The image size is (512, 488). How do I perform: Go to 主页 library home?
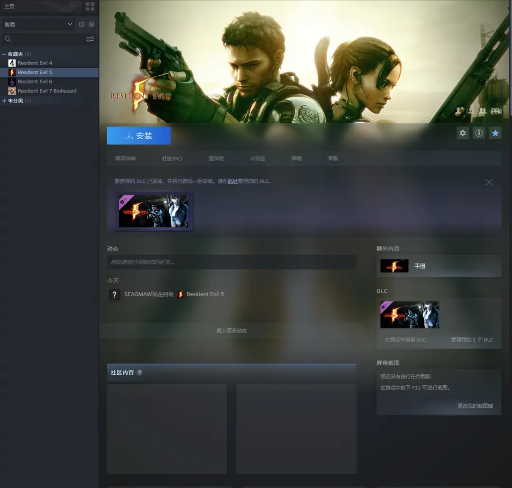click(9, 7)
